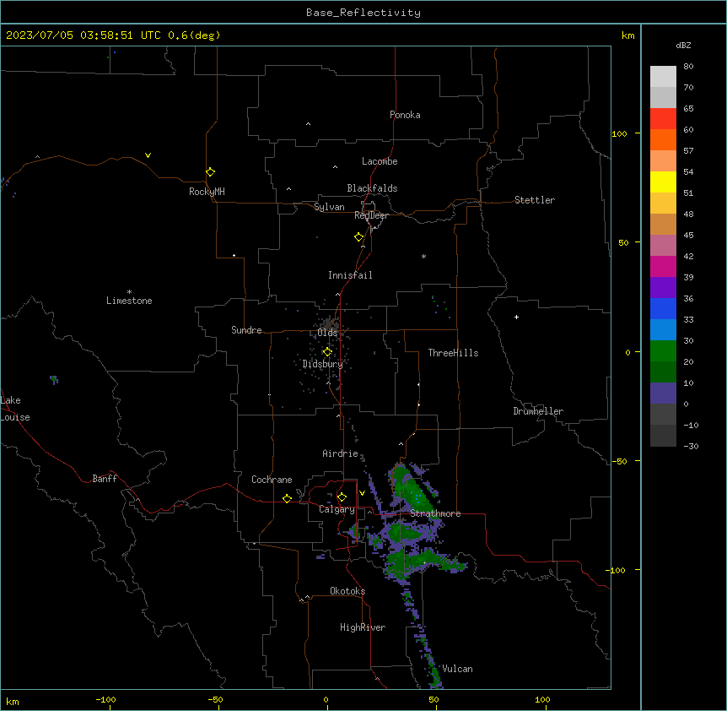Click the white plus marker north of Drumheller
The height and width of the screenshot is (711, 727).
(516, 317)
